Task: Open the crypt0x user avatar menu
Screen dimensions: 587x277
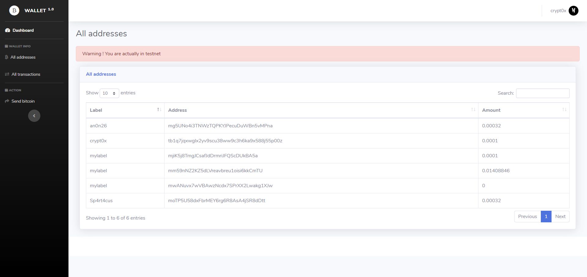Action: pos(574,11)
